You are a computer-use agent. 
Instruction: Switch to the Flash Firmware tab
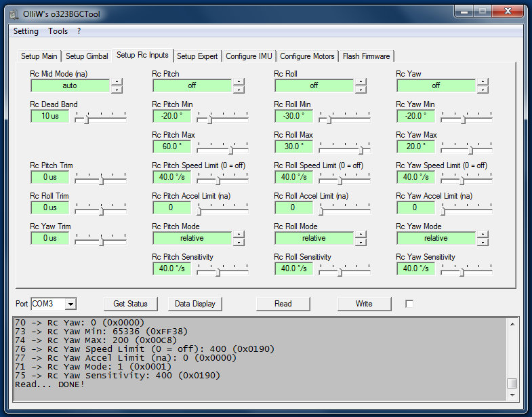click(x=366, y=56)
